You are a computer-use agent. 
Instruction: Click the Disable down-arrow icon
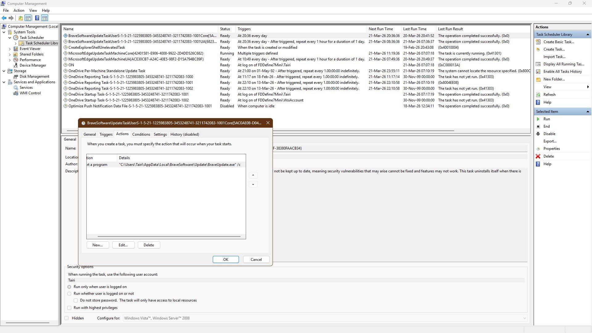(x=538, y=134)
